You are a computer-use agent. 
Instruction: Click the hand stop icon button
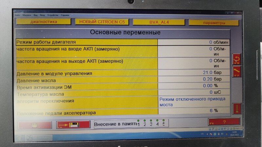point(34,125)
